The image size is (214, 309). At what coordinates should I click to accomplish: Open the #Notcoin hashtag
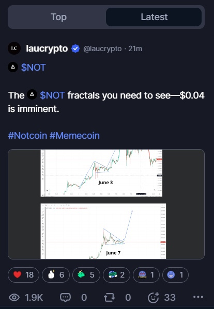point(27,136)
